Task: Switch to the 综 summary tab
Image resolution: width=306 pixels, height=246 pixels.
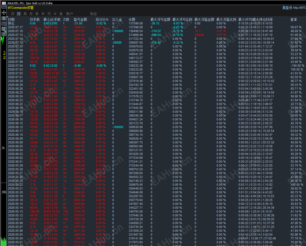Action: [x=13, y=14]
